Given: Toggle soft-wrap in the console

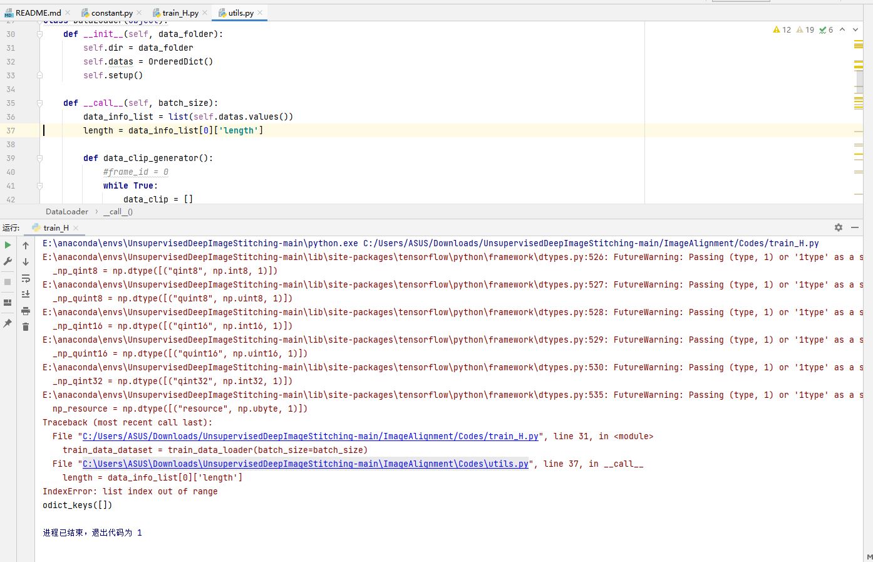Looking at the screenshot, I should tap(25, 279).
